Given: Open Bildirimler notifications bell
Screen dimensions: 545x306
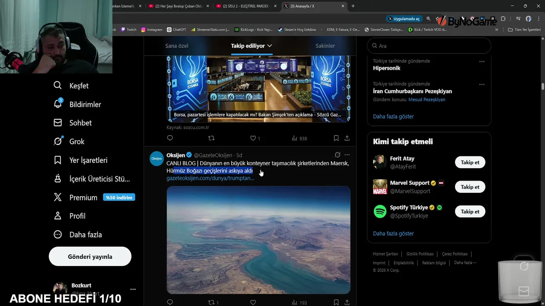Looking at the screenshot, I should 77,104.
